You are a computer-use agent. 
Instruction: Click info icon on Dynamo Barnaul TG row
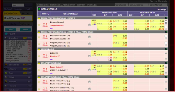(x=166, y=36)
